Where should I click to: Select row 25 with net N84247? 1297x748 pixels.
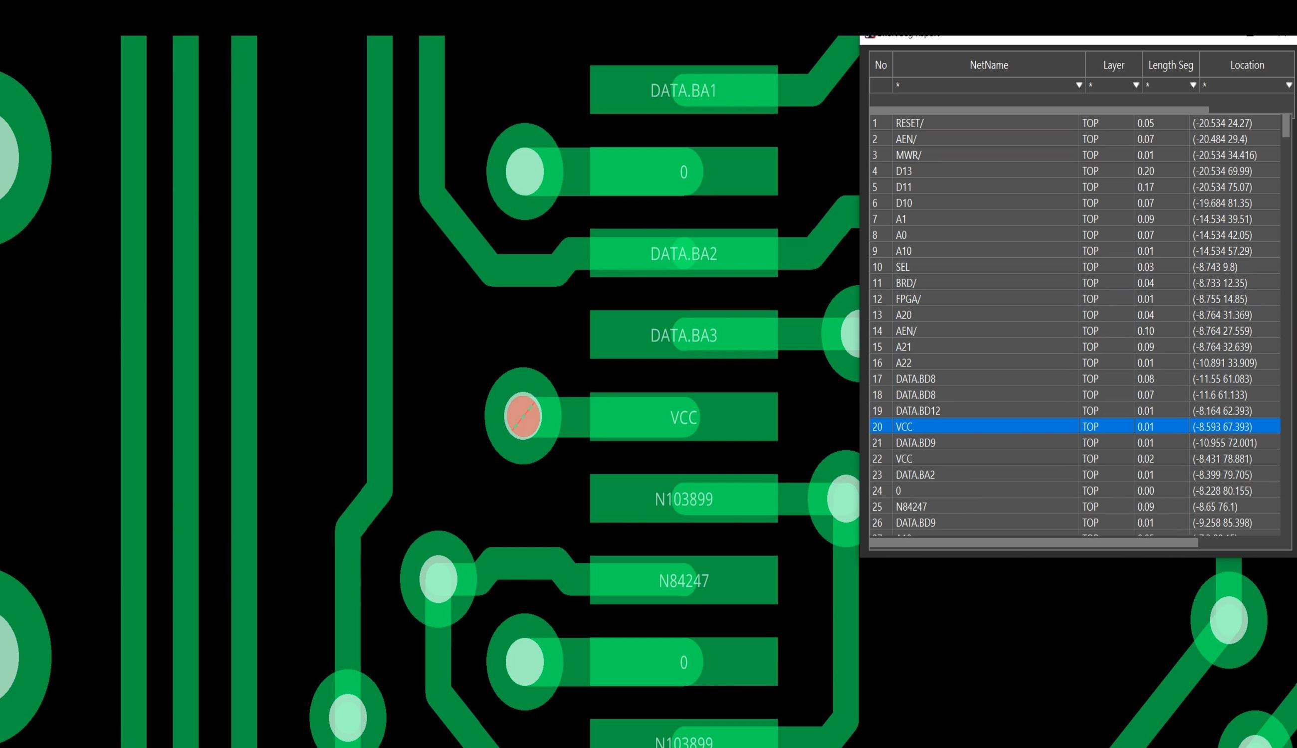pyautogui.click(x=1075, y=507)
